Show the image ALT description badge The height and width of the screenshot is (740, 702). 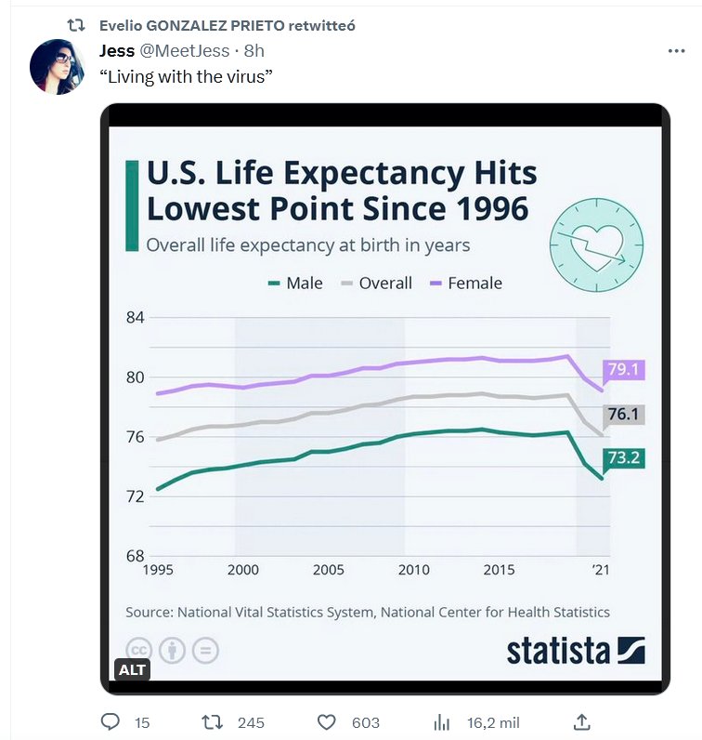[x=133, y=669]
